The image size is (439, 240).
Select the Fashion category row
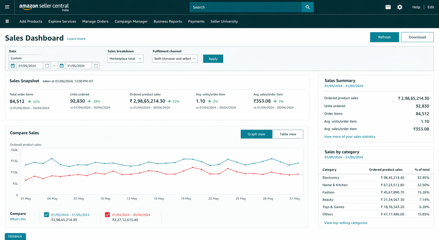376,192
